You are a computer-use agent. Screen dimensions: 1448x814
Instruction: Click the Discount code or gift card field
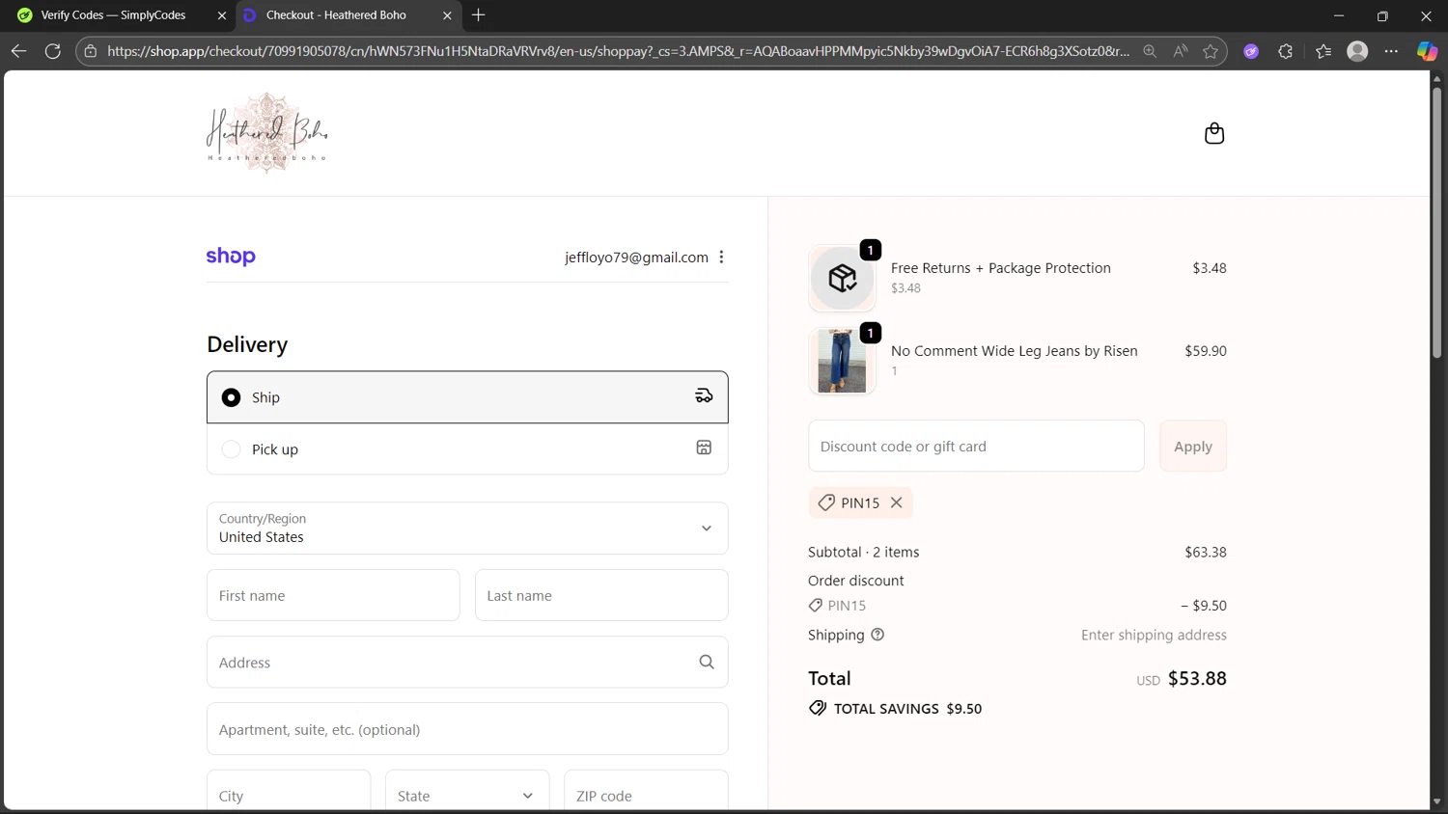(976, 447)
